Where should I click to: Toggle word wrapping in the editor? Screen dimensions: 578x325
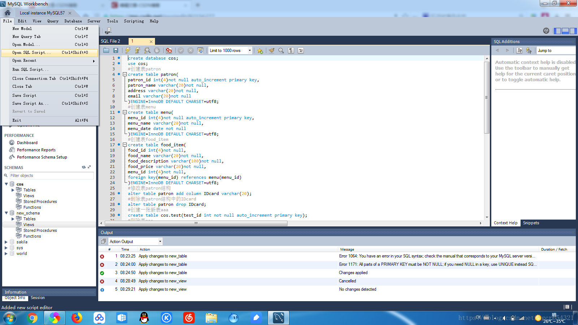point(301,51)
